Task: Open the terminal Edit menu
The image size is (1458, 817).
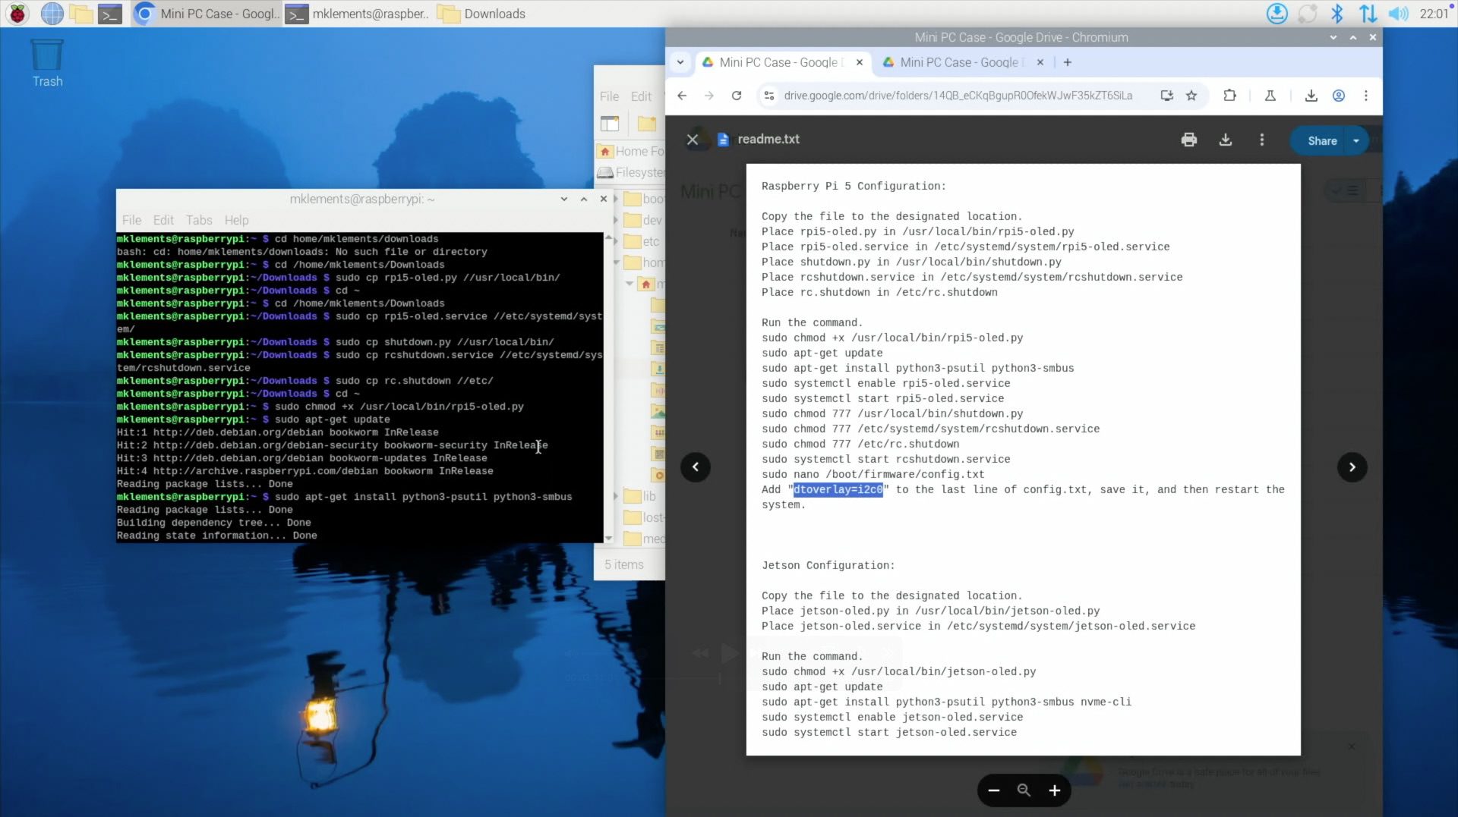Action: click(x=163, y=220)
